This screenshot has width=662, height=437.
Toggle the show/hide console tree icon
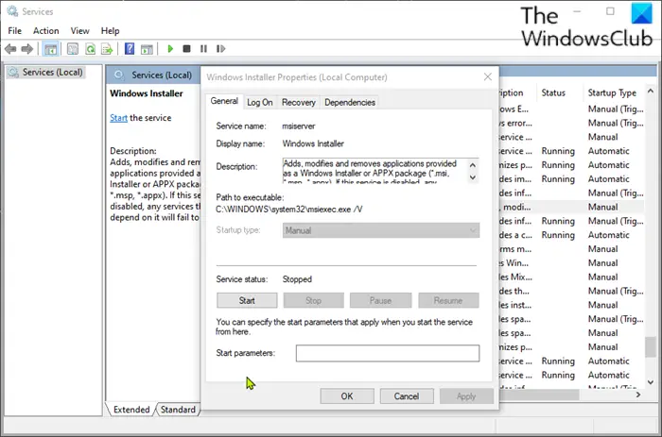51,49
